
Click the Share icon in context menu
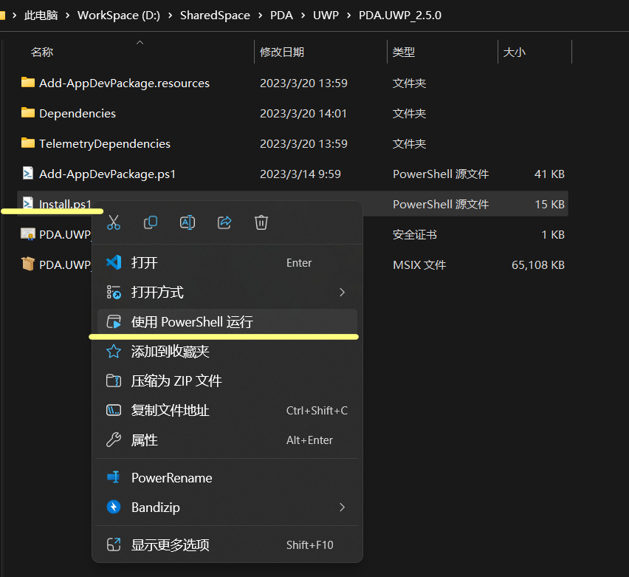pos(224,222)
